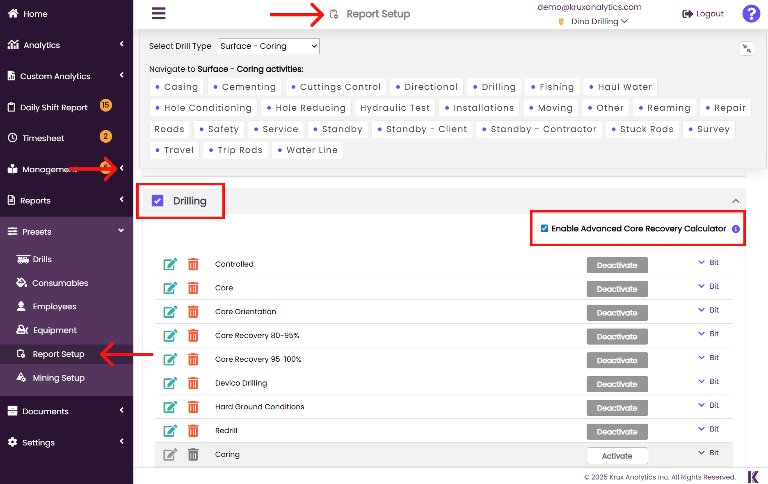
Task: Activate the Coring activity
Action: 617,456
